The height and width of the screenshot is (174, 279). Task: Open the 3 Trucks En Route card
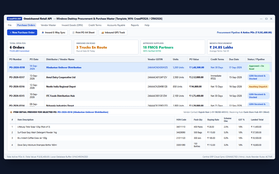pyautogui.click(x=106, y=47)
